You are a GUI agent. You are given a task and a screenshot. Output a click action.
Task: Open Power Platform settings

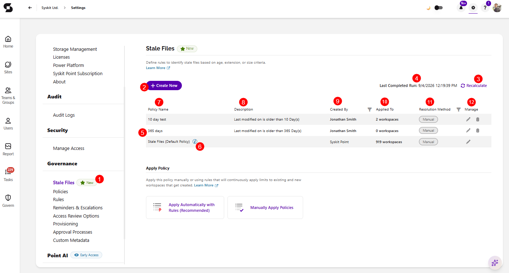tap(69, 65)
